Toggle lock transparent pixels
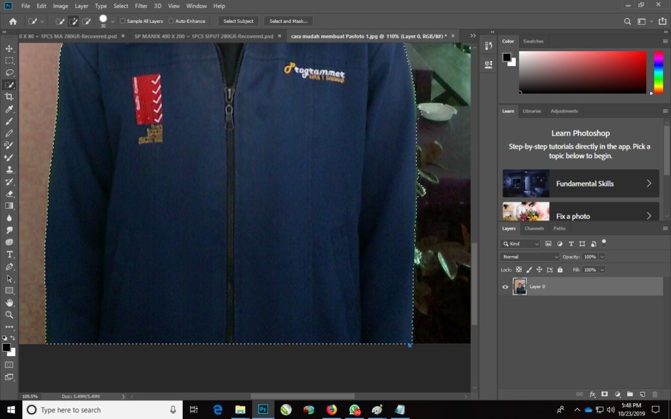The image size is (671, 419). [x=519, y=270]
